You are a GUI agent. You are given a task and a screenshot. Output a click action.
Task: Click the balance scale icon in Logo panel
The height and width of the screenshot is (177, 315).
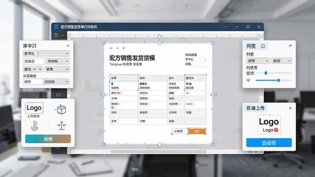pos(62,126)
